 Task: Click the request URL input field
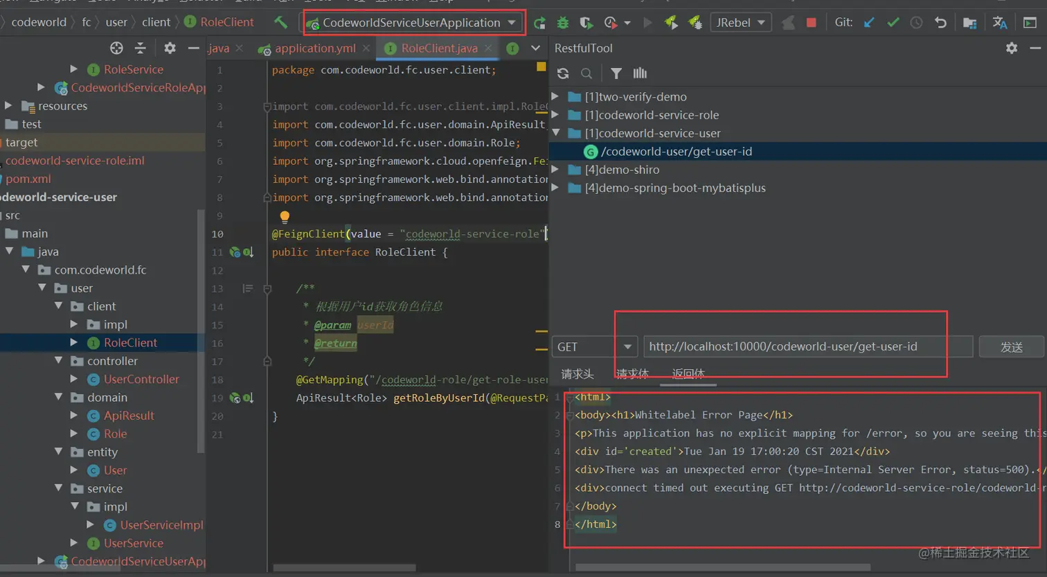point(808,346)
